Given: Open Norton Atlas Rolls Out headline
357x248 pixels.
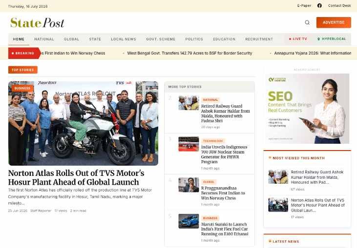Looking at the screenshot, I should (x=76, y=178).
